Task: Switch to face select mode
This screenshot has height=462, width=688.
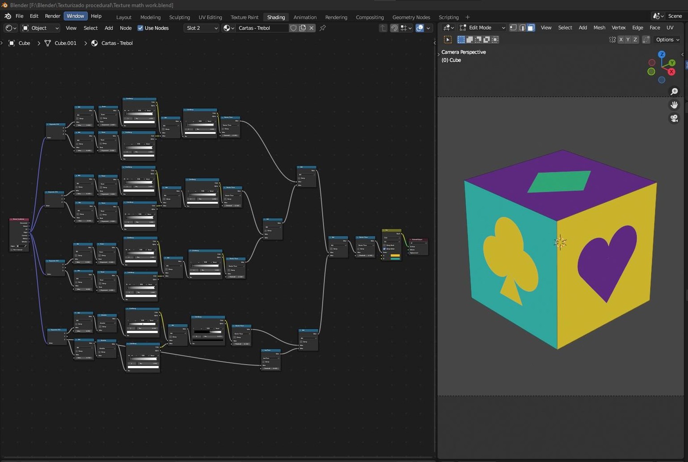Action: click(x=531, y=28)
